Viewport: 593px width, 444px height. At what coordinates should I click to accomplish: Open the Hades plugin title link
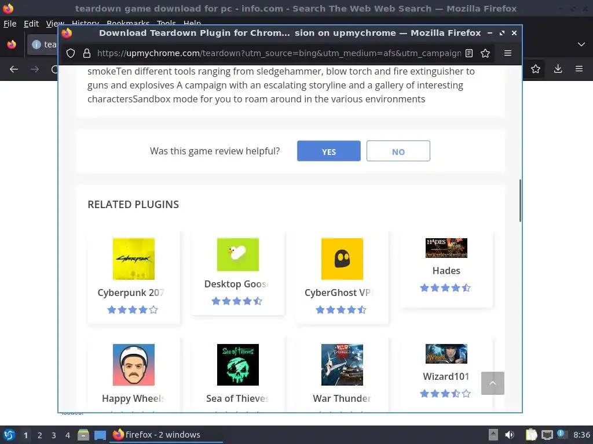(446, 271)
